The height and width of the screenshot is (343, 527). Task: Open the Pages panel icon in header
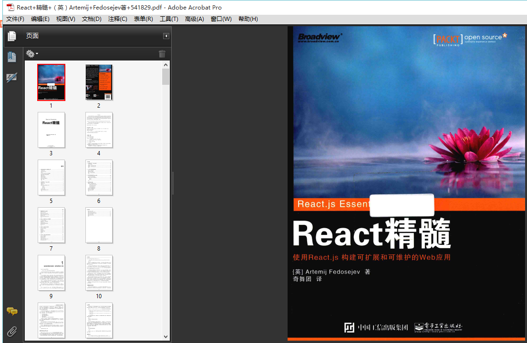tap(12, 36)
